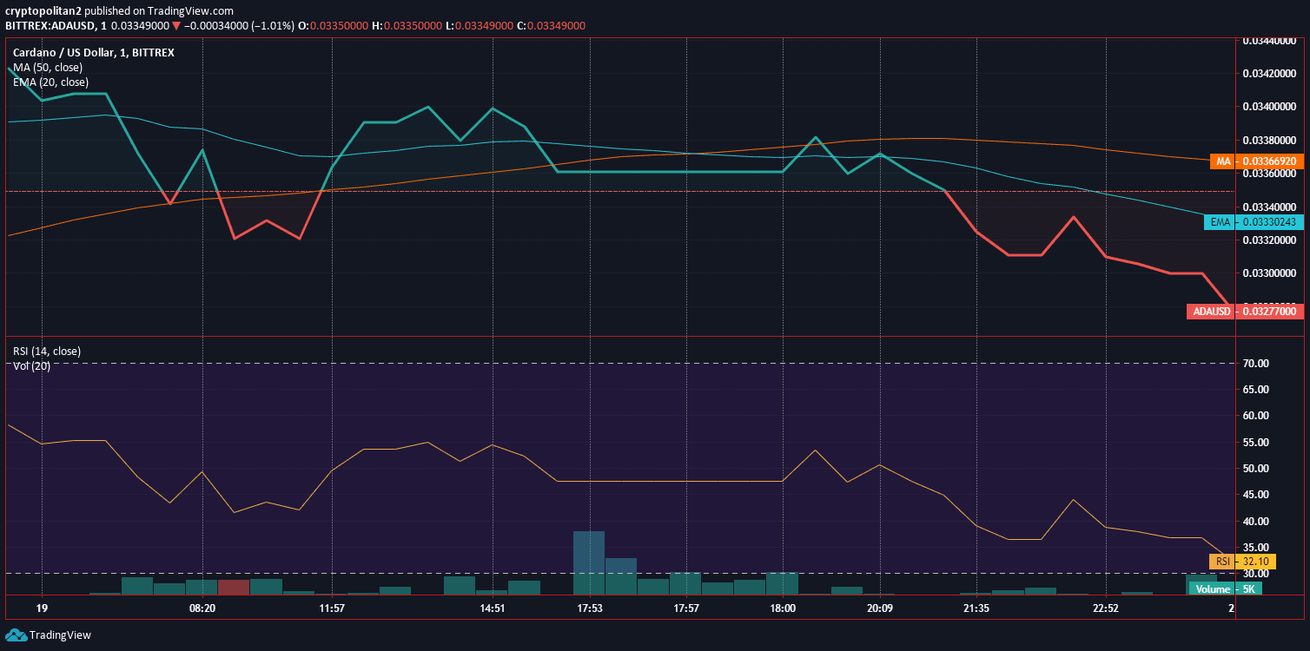Click the red down-triangle change indicator in the header
The height and width of the screenshot is (651, 1310).
coord(176,25)
